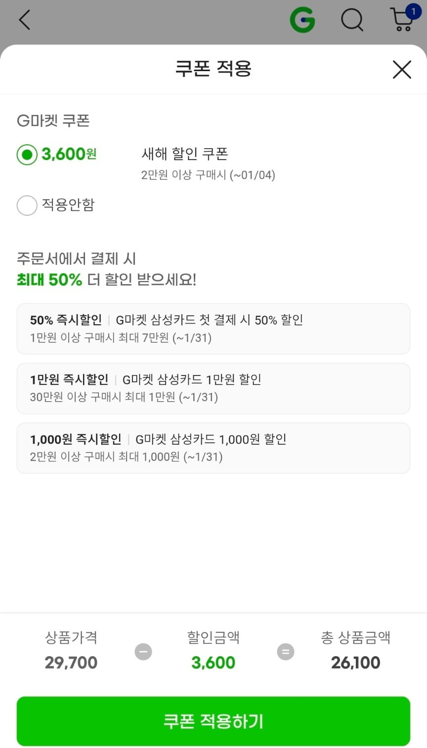Tap the search magnifier icon
Viewport: 427px width, 748px height.
(352, 20)
